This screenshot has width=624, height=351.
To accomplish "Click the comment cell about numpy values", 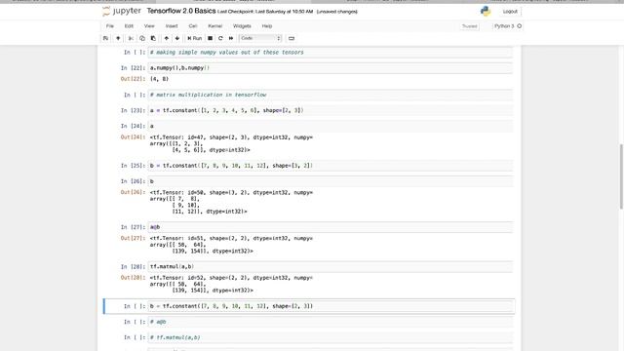I will coord(331,52).
